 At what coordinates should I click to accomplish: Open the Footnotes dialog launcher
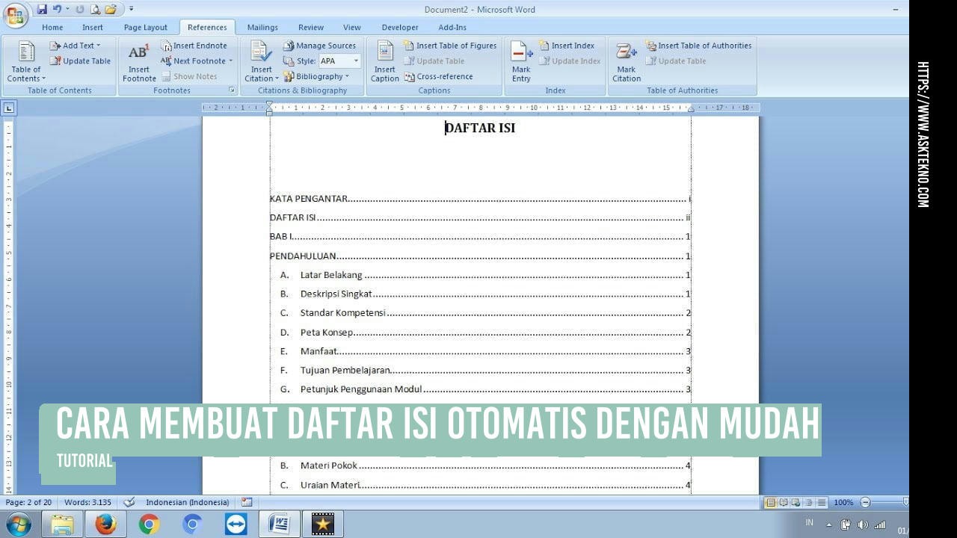point(232,90)
